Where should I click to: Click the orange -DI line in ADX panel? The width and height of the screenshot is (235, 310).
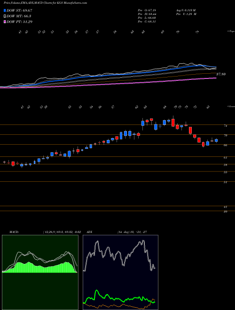pyautogui.click(x=119, y=305)
